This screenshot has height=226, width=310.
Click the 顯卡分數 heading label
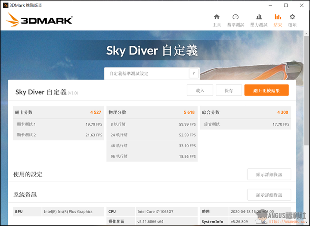pos(24,112)
